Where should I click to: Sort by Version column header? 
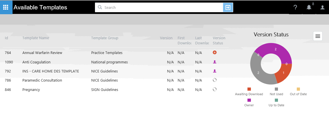pos(166,38)
